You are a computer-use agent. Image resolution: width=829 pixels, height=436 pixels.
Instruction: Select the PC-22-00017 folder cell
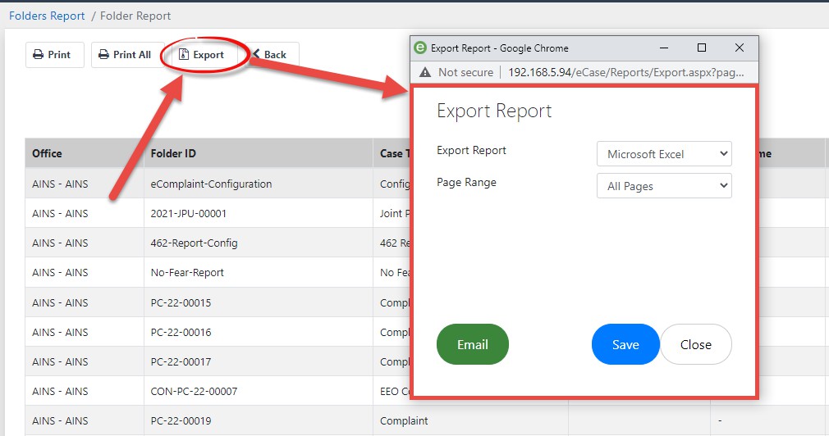[x=259, y=361]
